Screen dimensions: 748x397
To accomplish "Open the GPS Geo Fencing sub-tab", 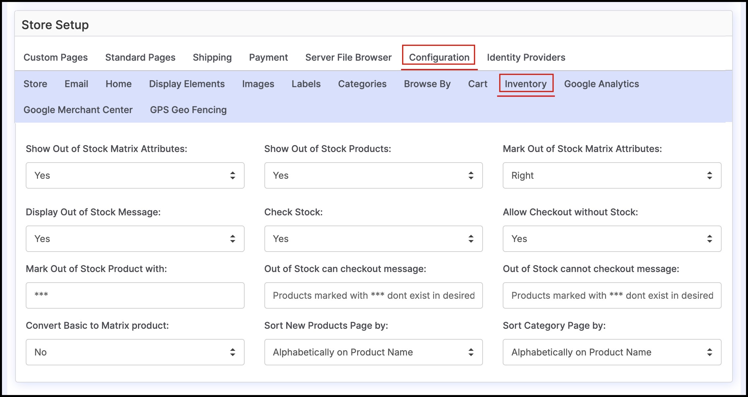I will pos(188,110).
